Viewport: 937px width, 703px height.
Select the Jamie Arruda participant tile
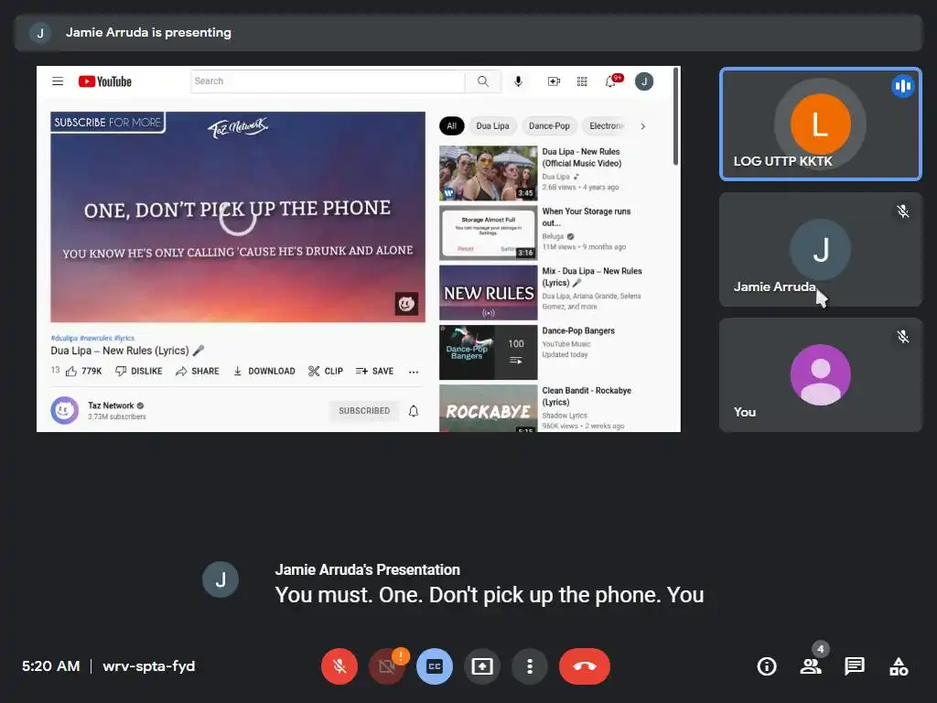click(x=821, y=250)
